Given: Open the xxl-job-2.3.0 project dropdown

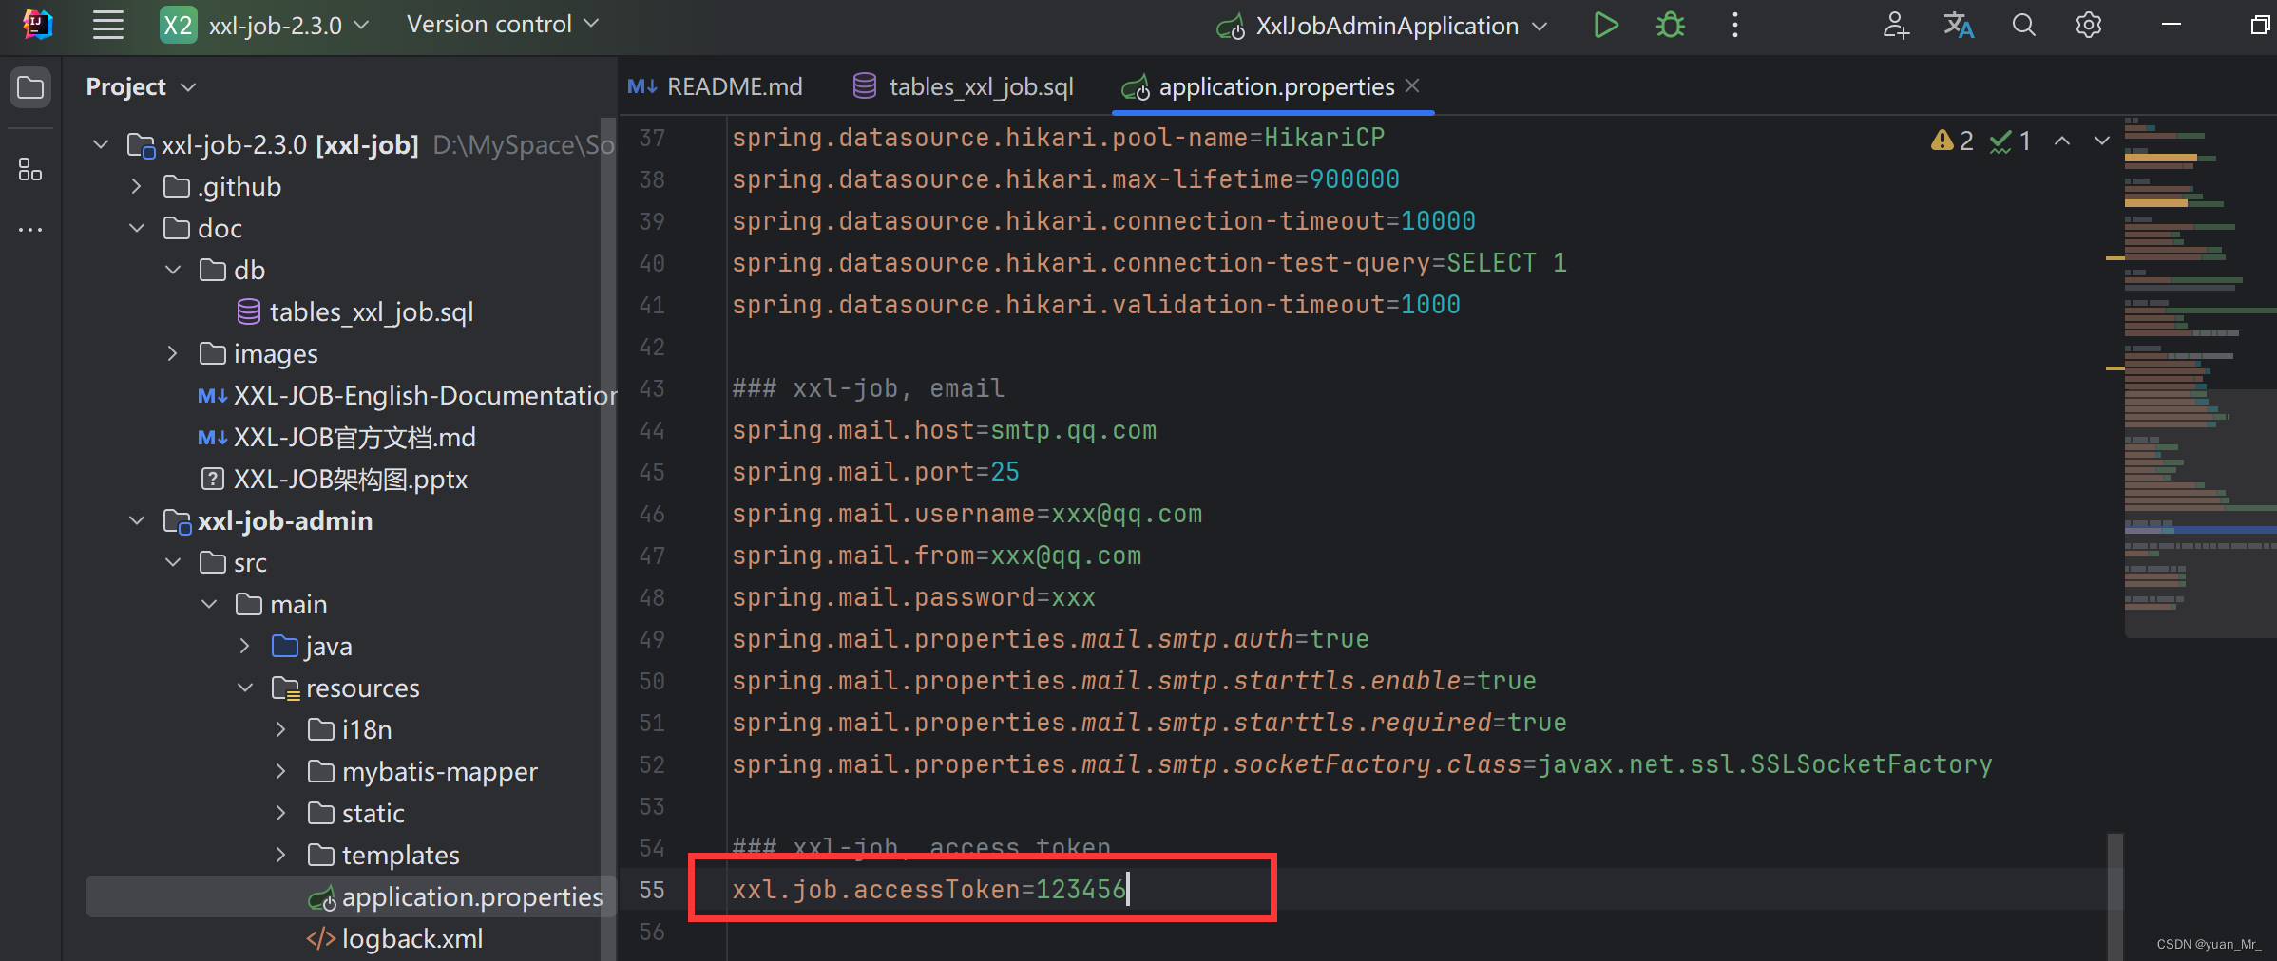Looking at the screenshot, I should (264, 25).
